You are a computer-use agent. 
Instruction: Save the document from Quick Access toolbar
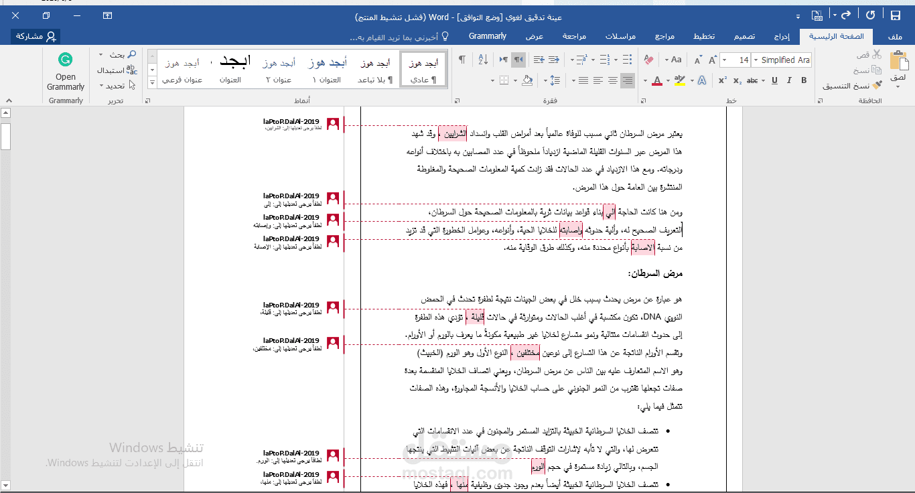pos(896,15)
